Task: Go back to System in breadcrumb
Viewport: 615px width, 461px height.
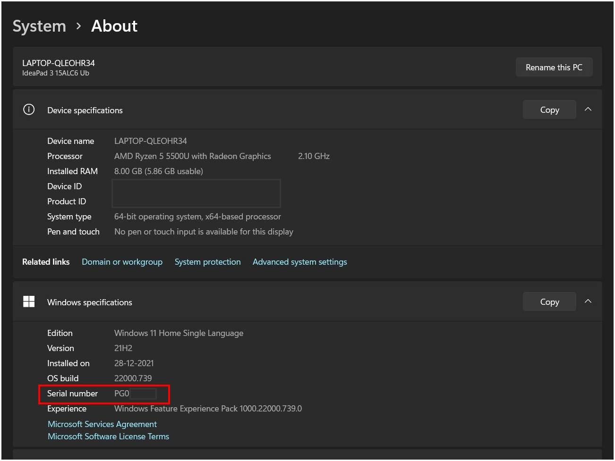Action: click(39, 26)
